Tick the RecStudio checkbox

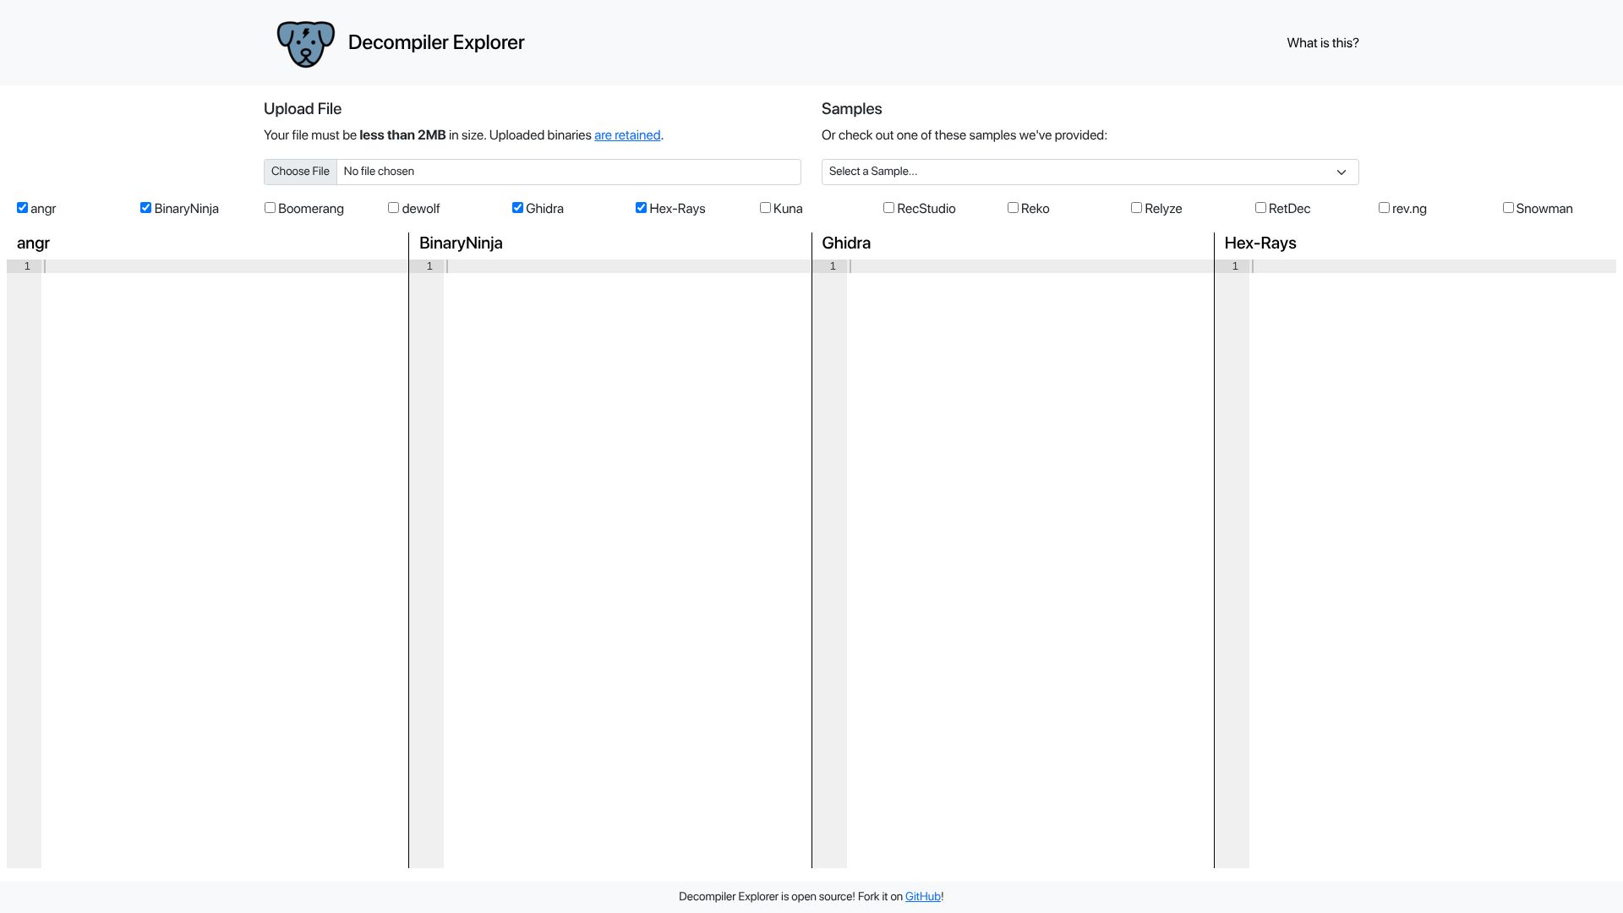point(888,208)
